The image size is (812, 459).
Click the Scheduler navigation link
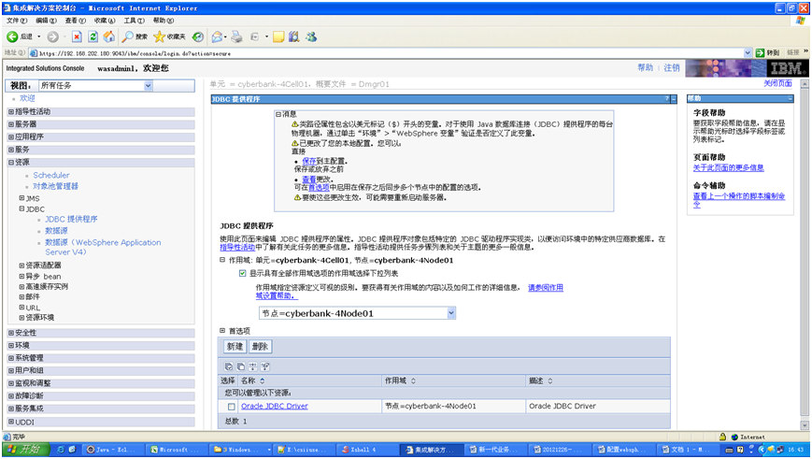point(51,176)
